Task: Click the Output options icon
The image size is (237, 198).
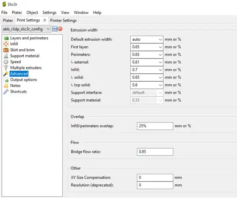Action: coord(6,79)
